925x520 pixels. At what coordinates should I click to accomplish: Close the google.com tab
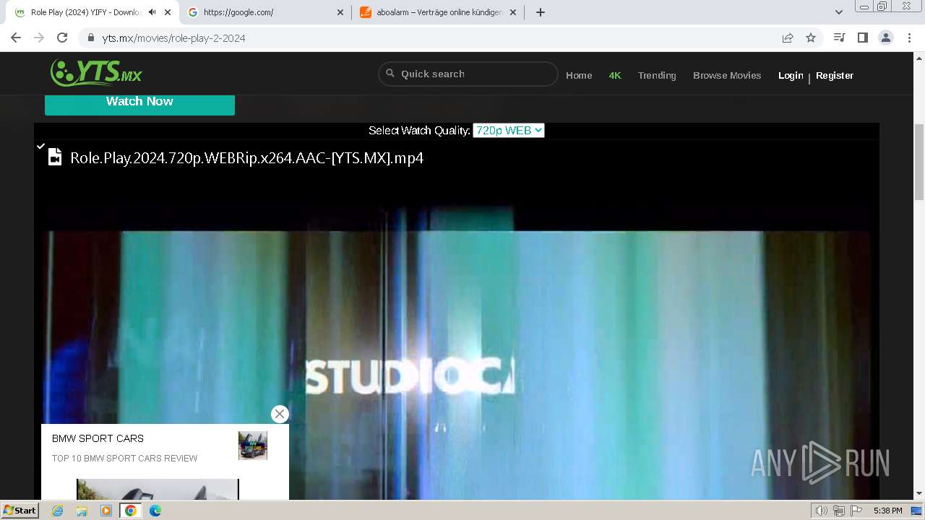(x=340, y=12)
